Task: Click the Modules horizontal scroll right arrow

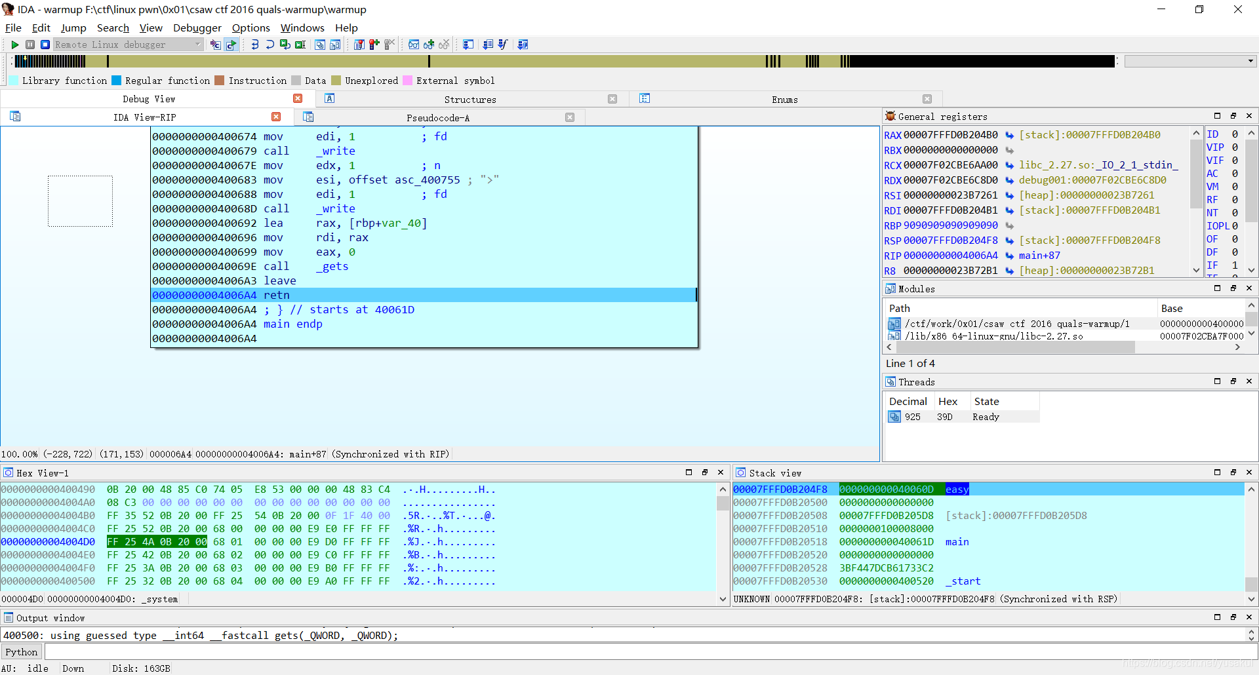Action: point(1237,347)
